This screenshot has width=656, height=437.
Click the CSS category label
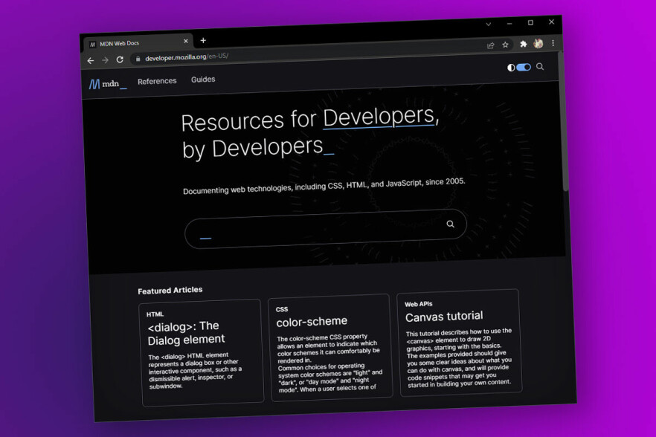[x=282, y=309]
